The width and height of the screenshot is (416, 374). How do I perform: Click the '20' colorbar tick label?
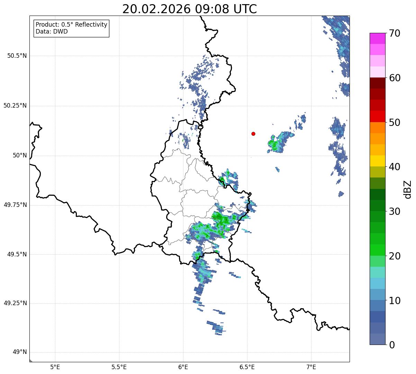[x=395, y=256]
